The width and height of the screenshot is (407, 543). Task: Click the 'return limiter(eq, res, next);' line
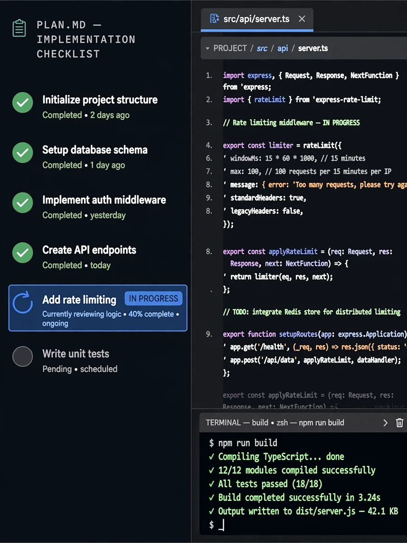278,276
